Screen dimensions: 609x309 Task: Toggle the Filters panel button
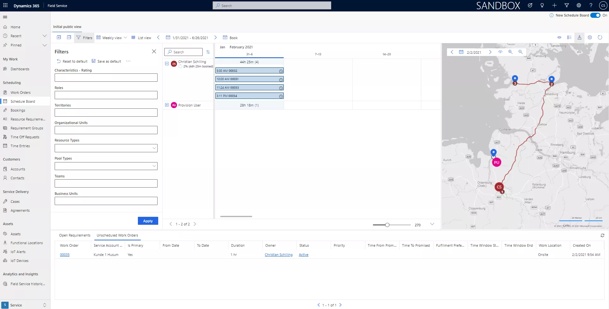tap(84, 38)
